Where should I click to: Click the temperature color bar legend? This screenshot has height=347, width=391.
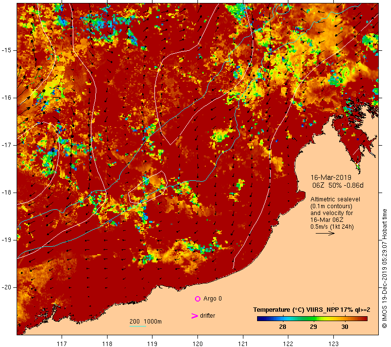312,319
